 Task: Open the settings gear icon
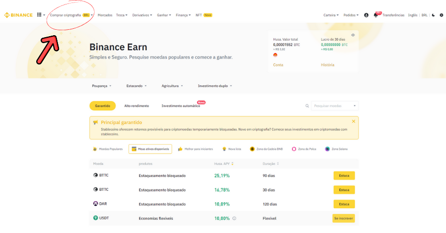[x=442, y=15]
